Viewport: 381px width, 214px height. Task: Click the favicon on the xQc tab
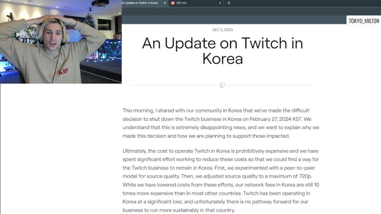173,3
